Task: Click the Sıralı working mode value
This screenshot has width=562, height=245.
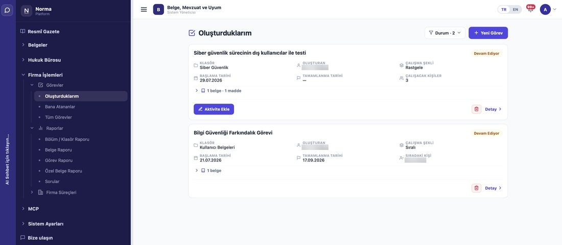Action: (x=410, y=147)
